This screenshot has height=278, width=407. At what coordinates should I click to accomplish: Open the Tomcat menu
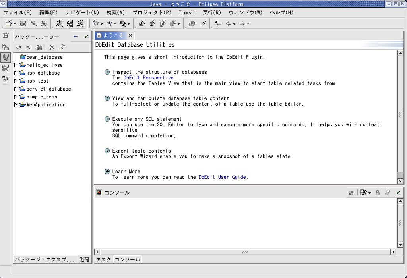click(187, 12)
